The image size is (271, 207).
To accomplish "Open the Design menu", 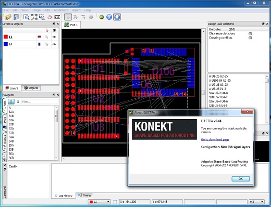I will click(x=36, y=10).
